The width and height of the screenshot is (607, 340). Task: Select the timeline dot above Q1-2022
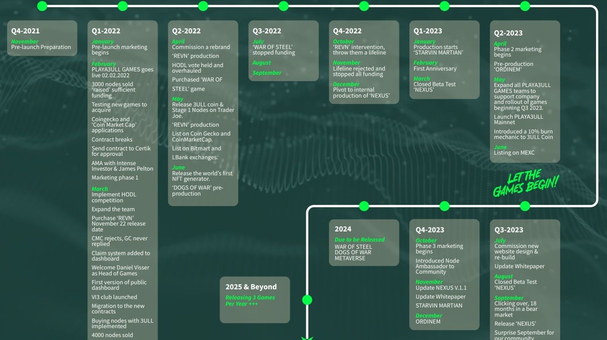tap(122, 6)
